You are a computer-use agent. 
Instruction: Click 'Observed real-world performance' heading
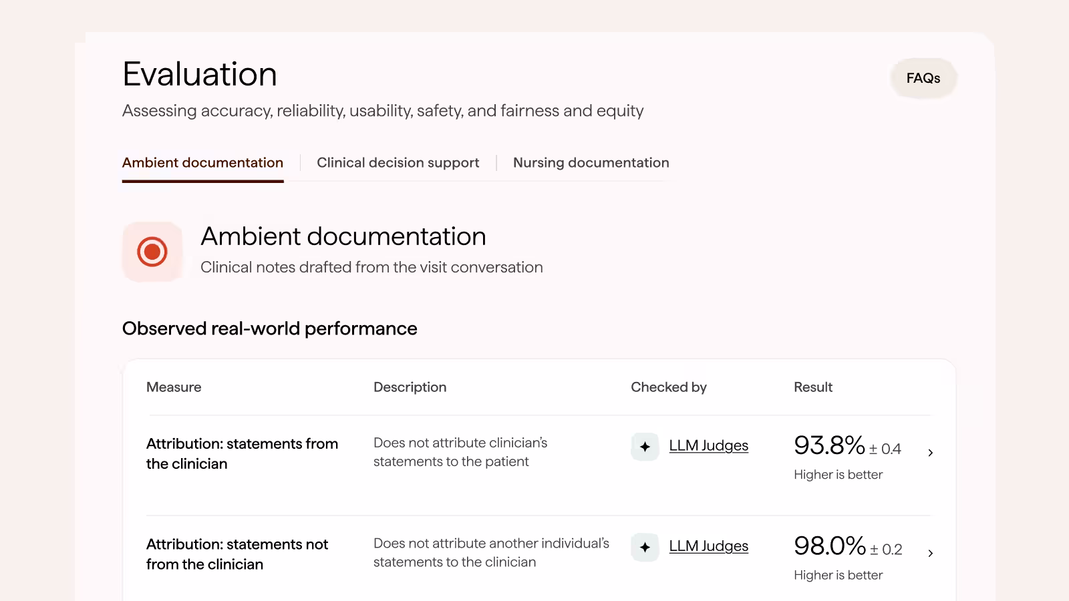coord(269,329)
